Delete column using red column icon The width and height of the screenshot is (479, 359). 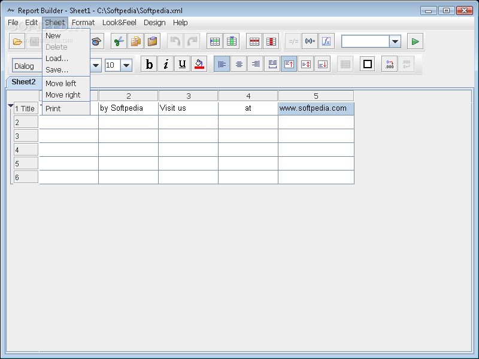[x=271, y=41]
